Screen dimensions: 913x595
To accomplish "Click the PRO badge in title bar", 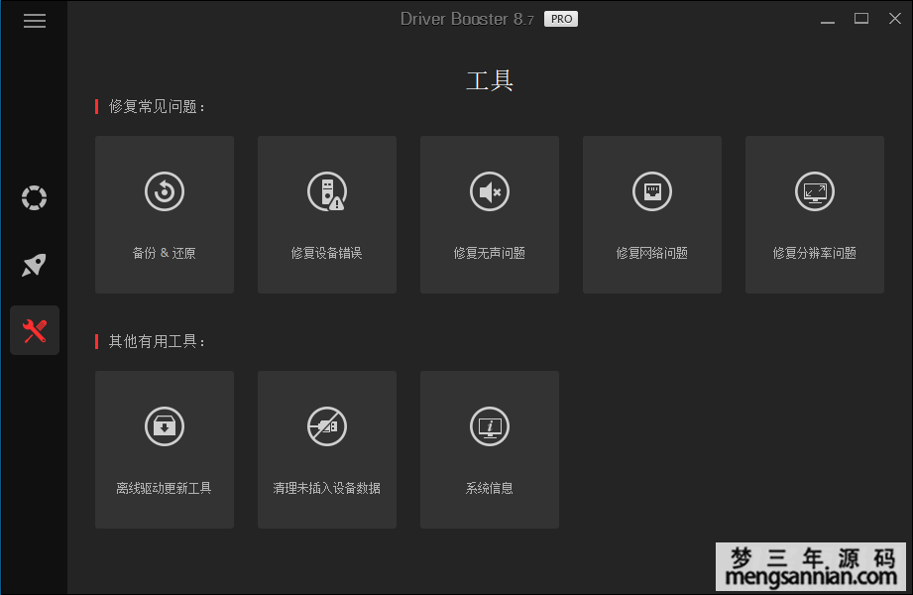I will 561,19.
